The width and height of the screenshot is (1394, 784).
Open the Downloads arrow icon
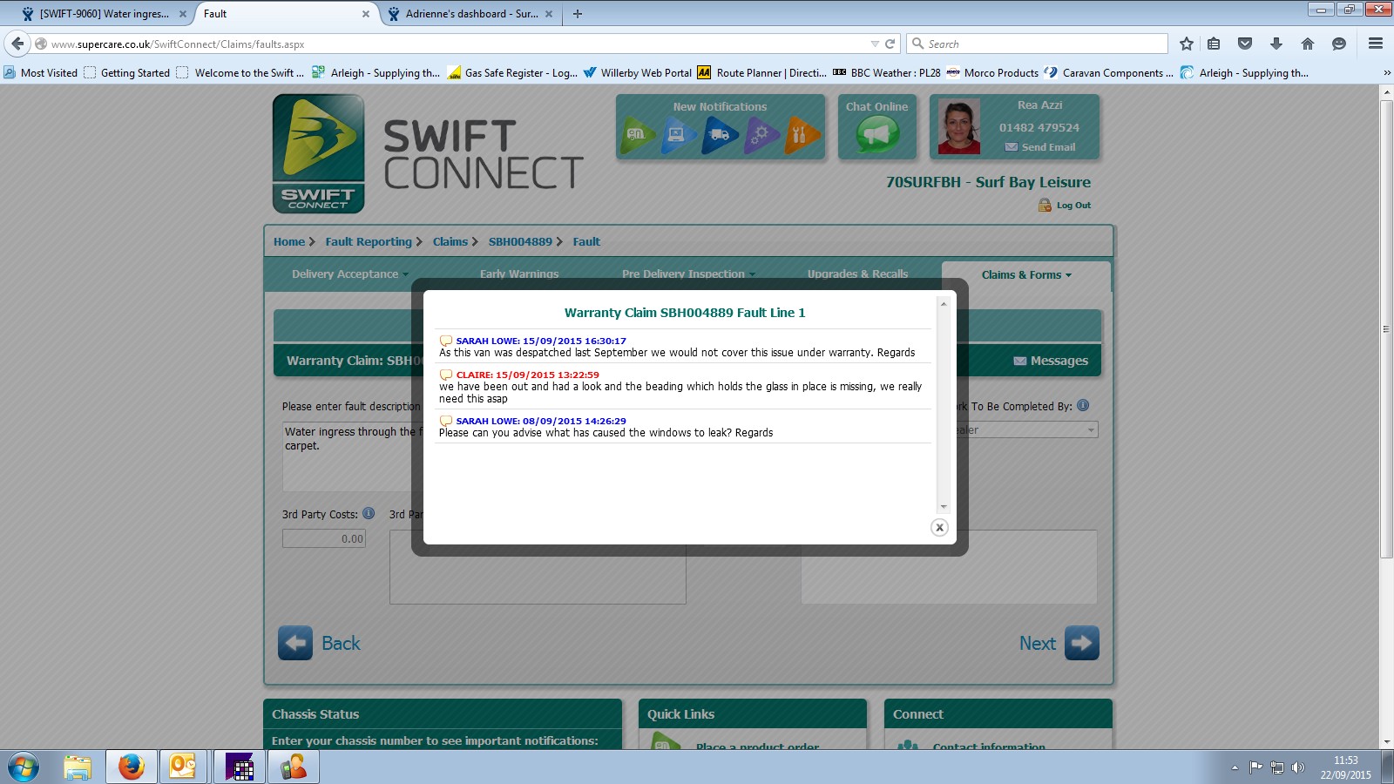pos(1276,44)
